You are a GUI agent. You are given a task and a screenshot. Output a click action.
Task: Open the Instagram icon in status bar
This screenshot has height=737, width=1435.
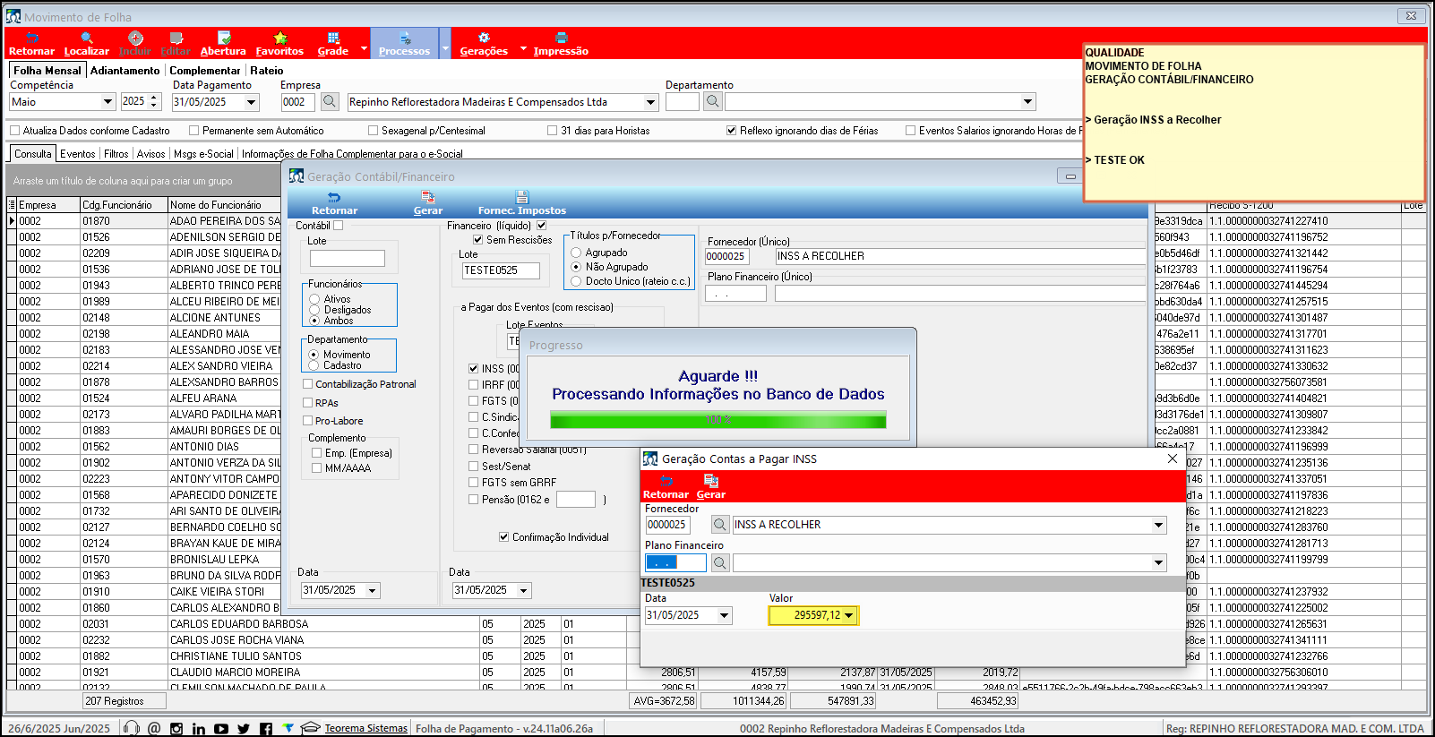(176, 728)
